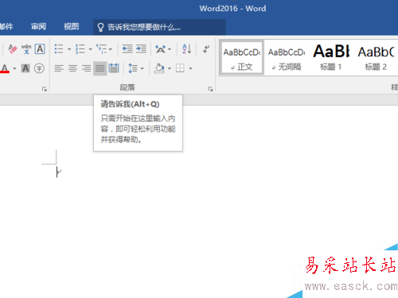Open the 邮件 ribbon tab
Screen dimensions: 398x298
coord(6,26)
